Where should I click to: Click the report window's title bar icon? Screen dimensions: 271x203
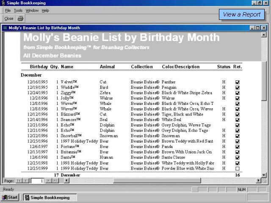5,28
